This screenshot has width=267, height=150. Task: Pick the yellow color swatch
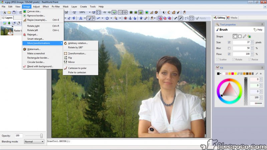point(235,73)
